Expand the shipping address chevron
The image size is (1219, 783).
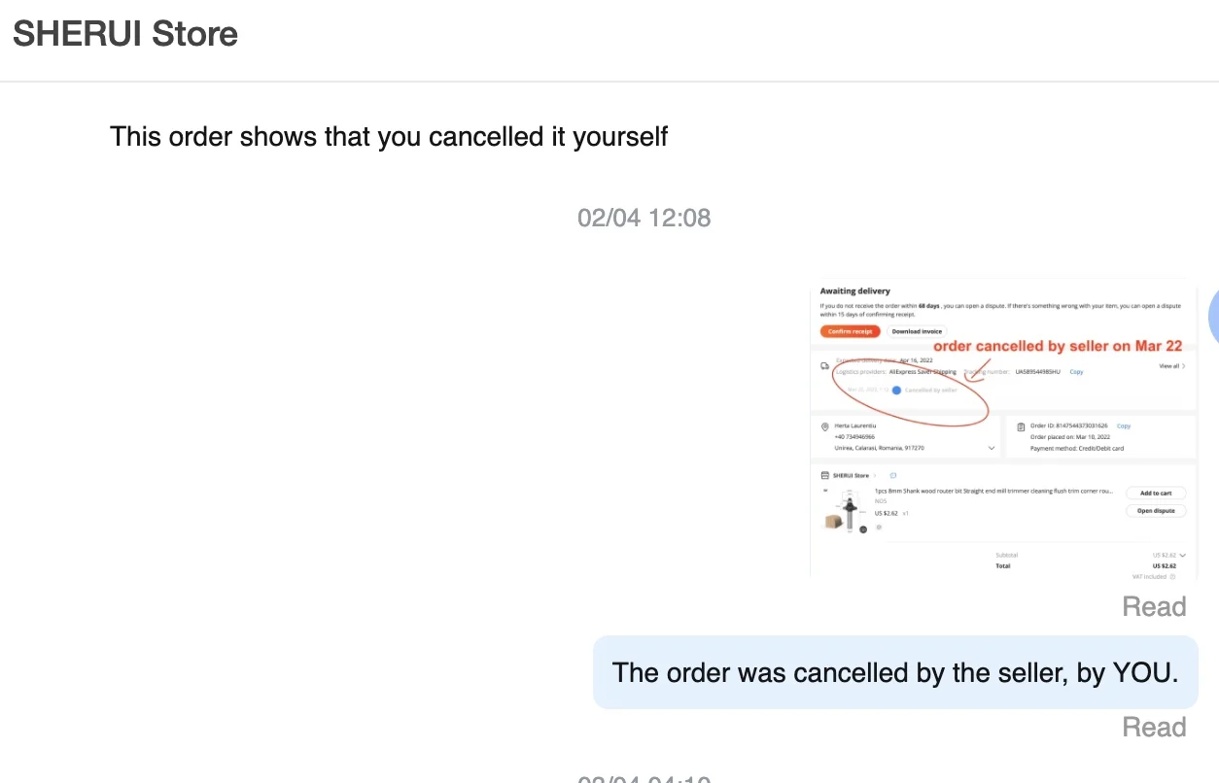991,448
